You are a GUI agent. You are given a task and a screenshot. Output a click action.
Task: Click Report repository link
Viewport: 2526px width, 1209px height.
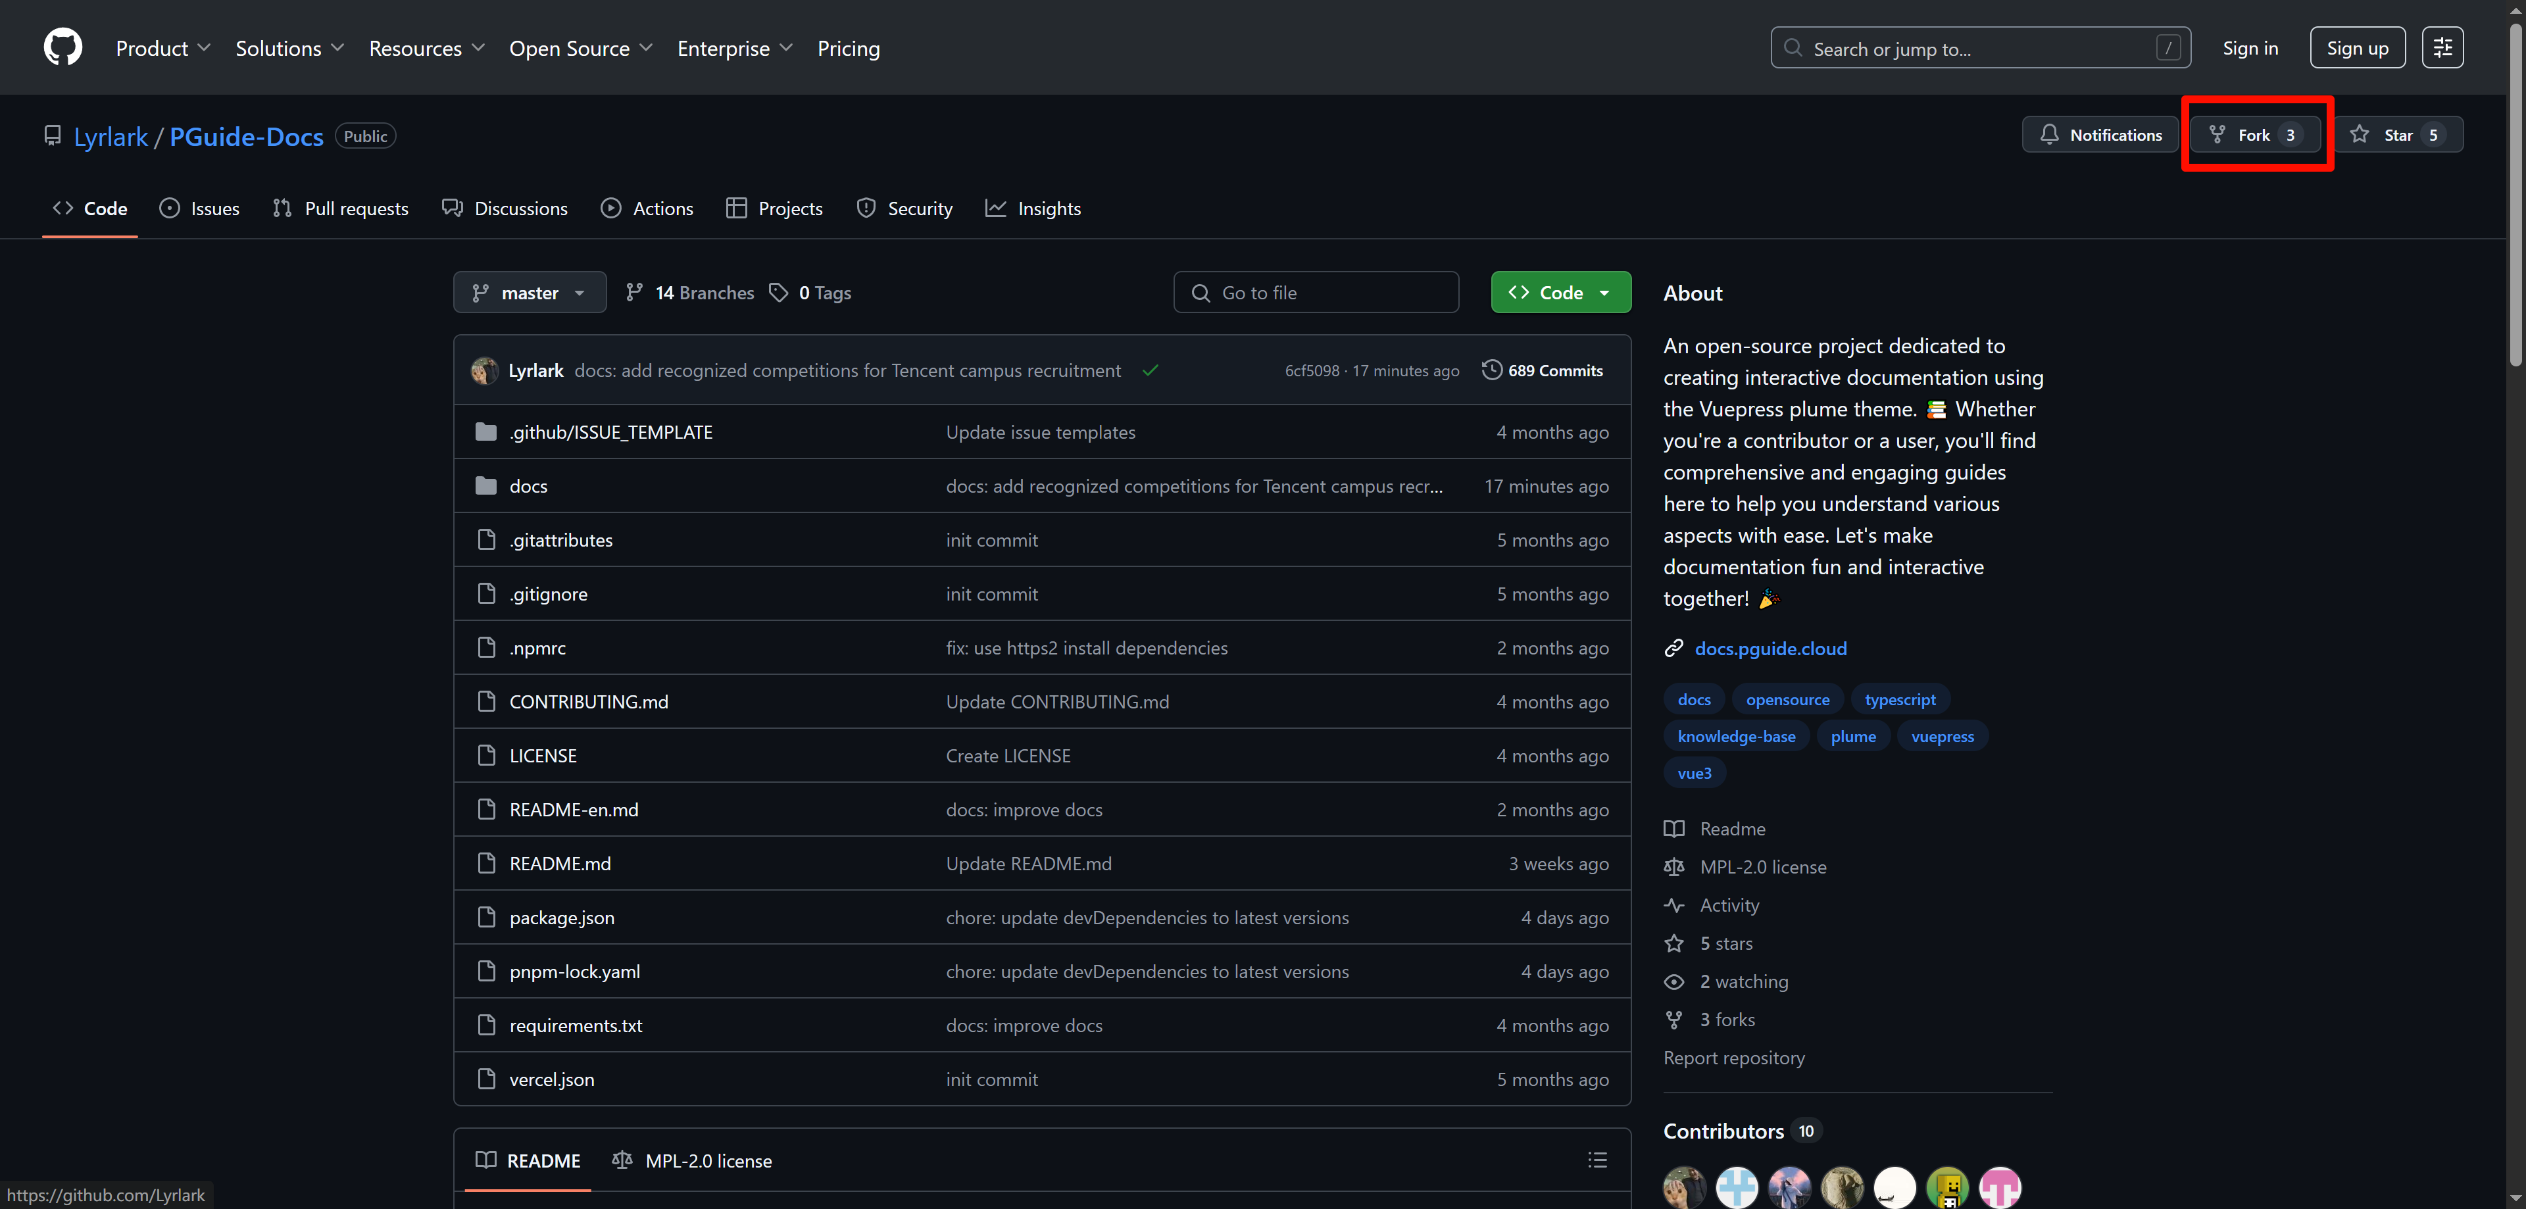coord(1734,1057)
